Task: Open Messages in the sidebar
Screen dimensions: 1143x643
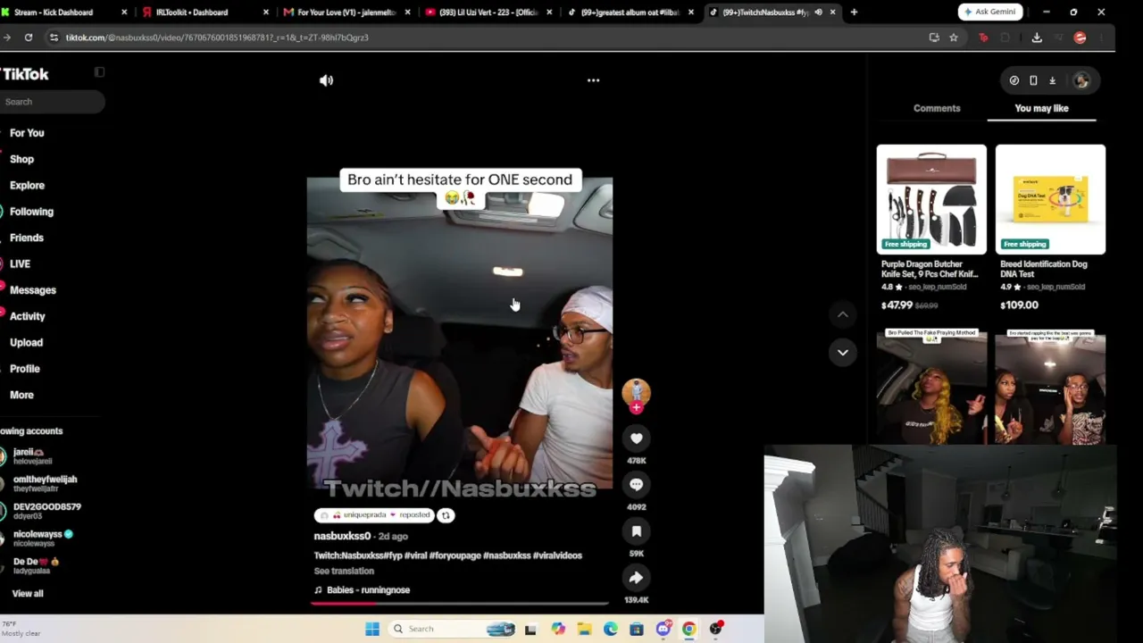Action: click(32, 290)
